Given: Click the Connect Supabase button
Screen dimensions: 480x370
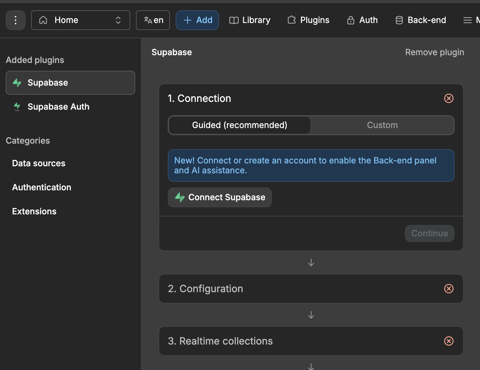Looking at the screenshot, I should tap(220, 197).
